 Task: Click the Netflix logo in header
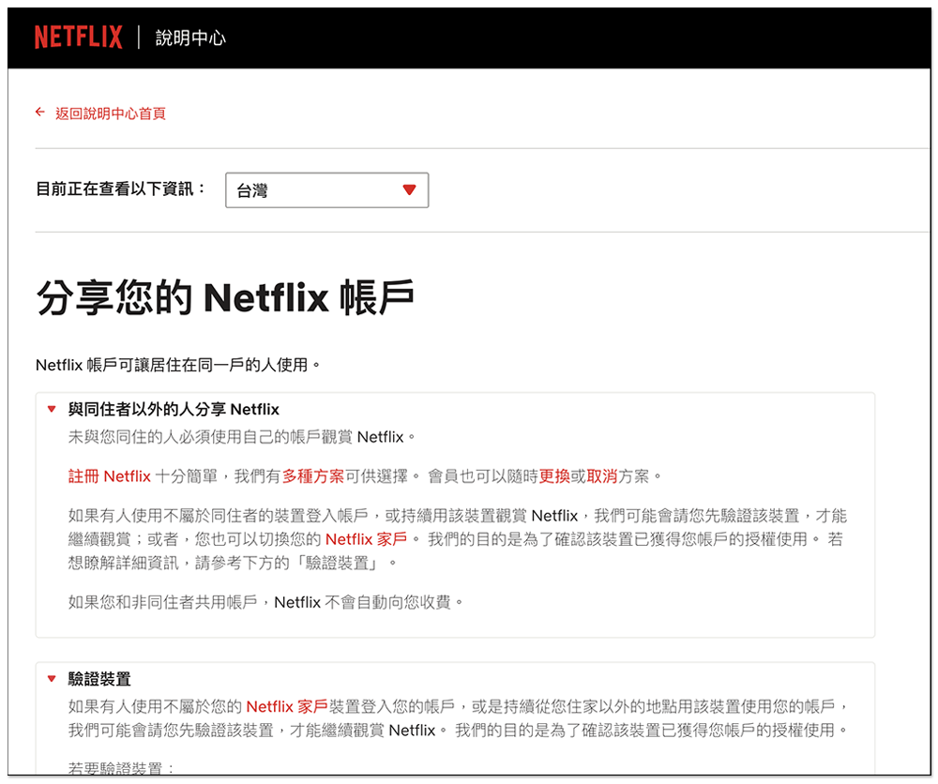(x=78, y=38)
